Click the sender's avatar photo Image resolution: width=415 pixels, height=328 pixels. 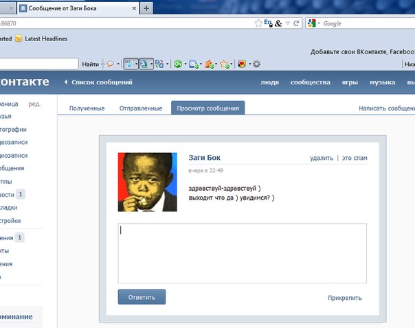point(148,182)
